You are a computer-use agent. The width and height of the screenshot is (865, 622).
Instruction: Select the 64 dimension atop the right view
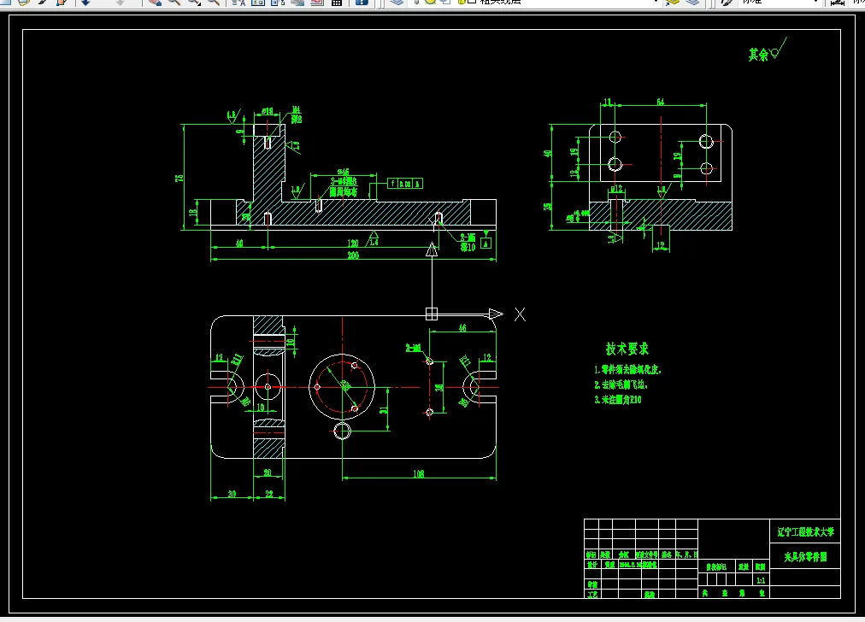(x=661, y=102)
